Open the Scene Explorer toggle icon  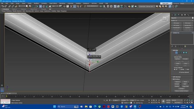click(108, 6)
